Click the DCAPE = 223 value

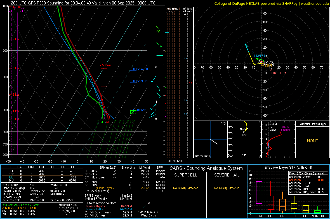click(x=11, y=197)
